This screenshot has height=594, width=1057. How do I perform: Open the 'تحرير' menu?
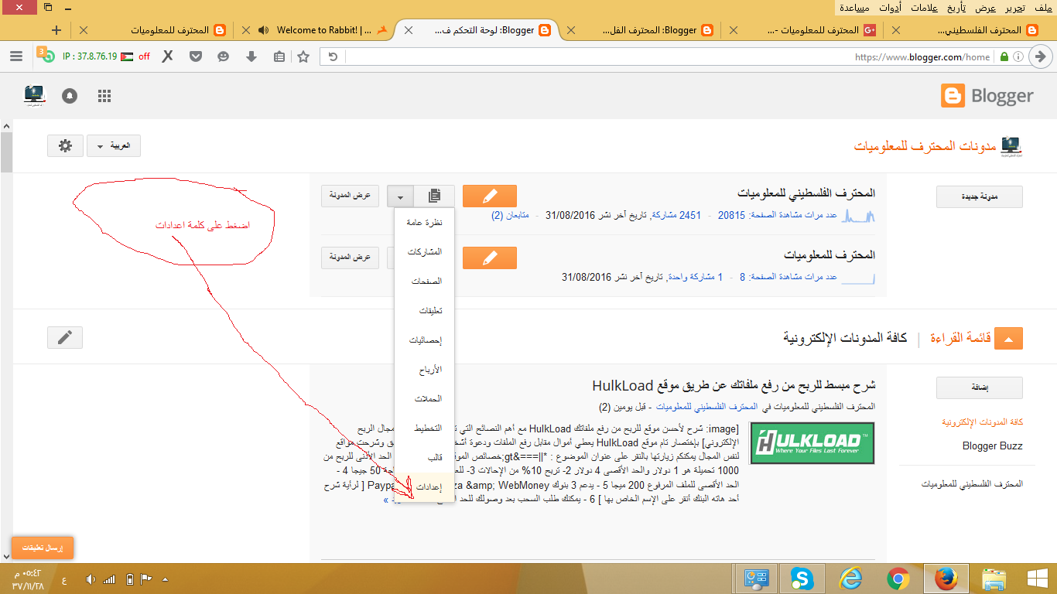[1016, 8]
